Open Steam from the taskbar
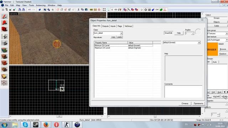The image size is (228, 128). click(36, 125)
